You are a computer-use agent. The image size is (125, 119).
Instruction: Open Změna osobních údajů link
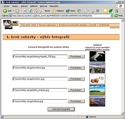[73, 25]
